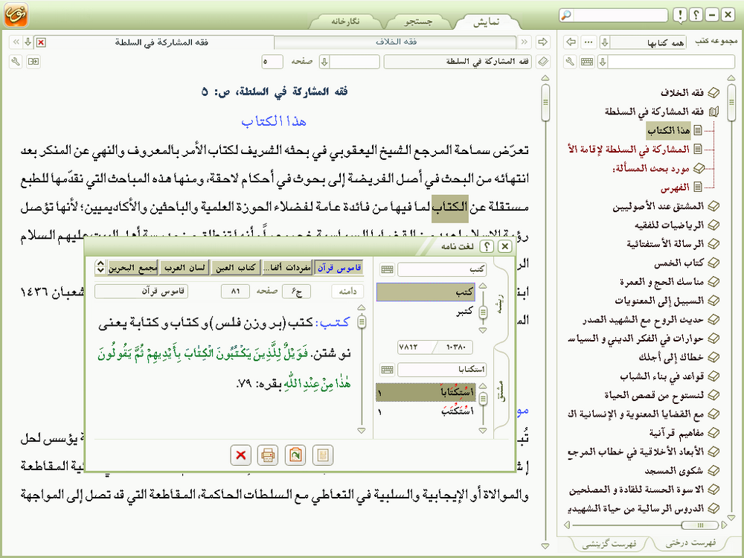This screenshot has width=744, height=558.
Task: Click the left arrow icon in the book collection toolbar
Action: coord(571,42)
